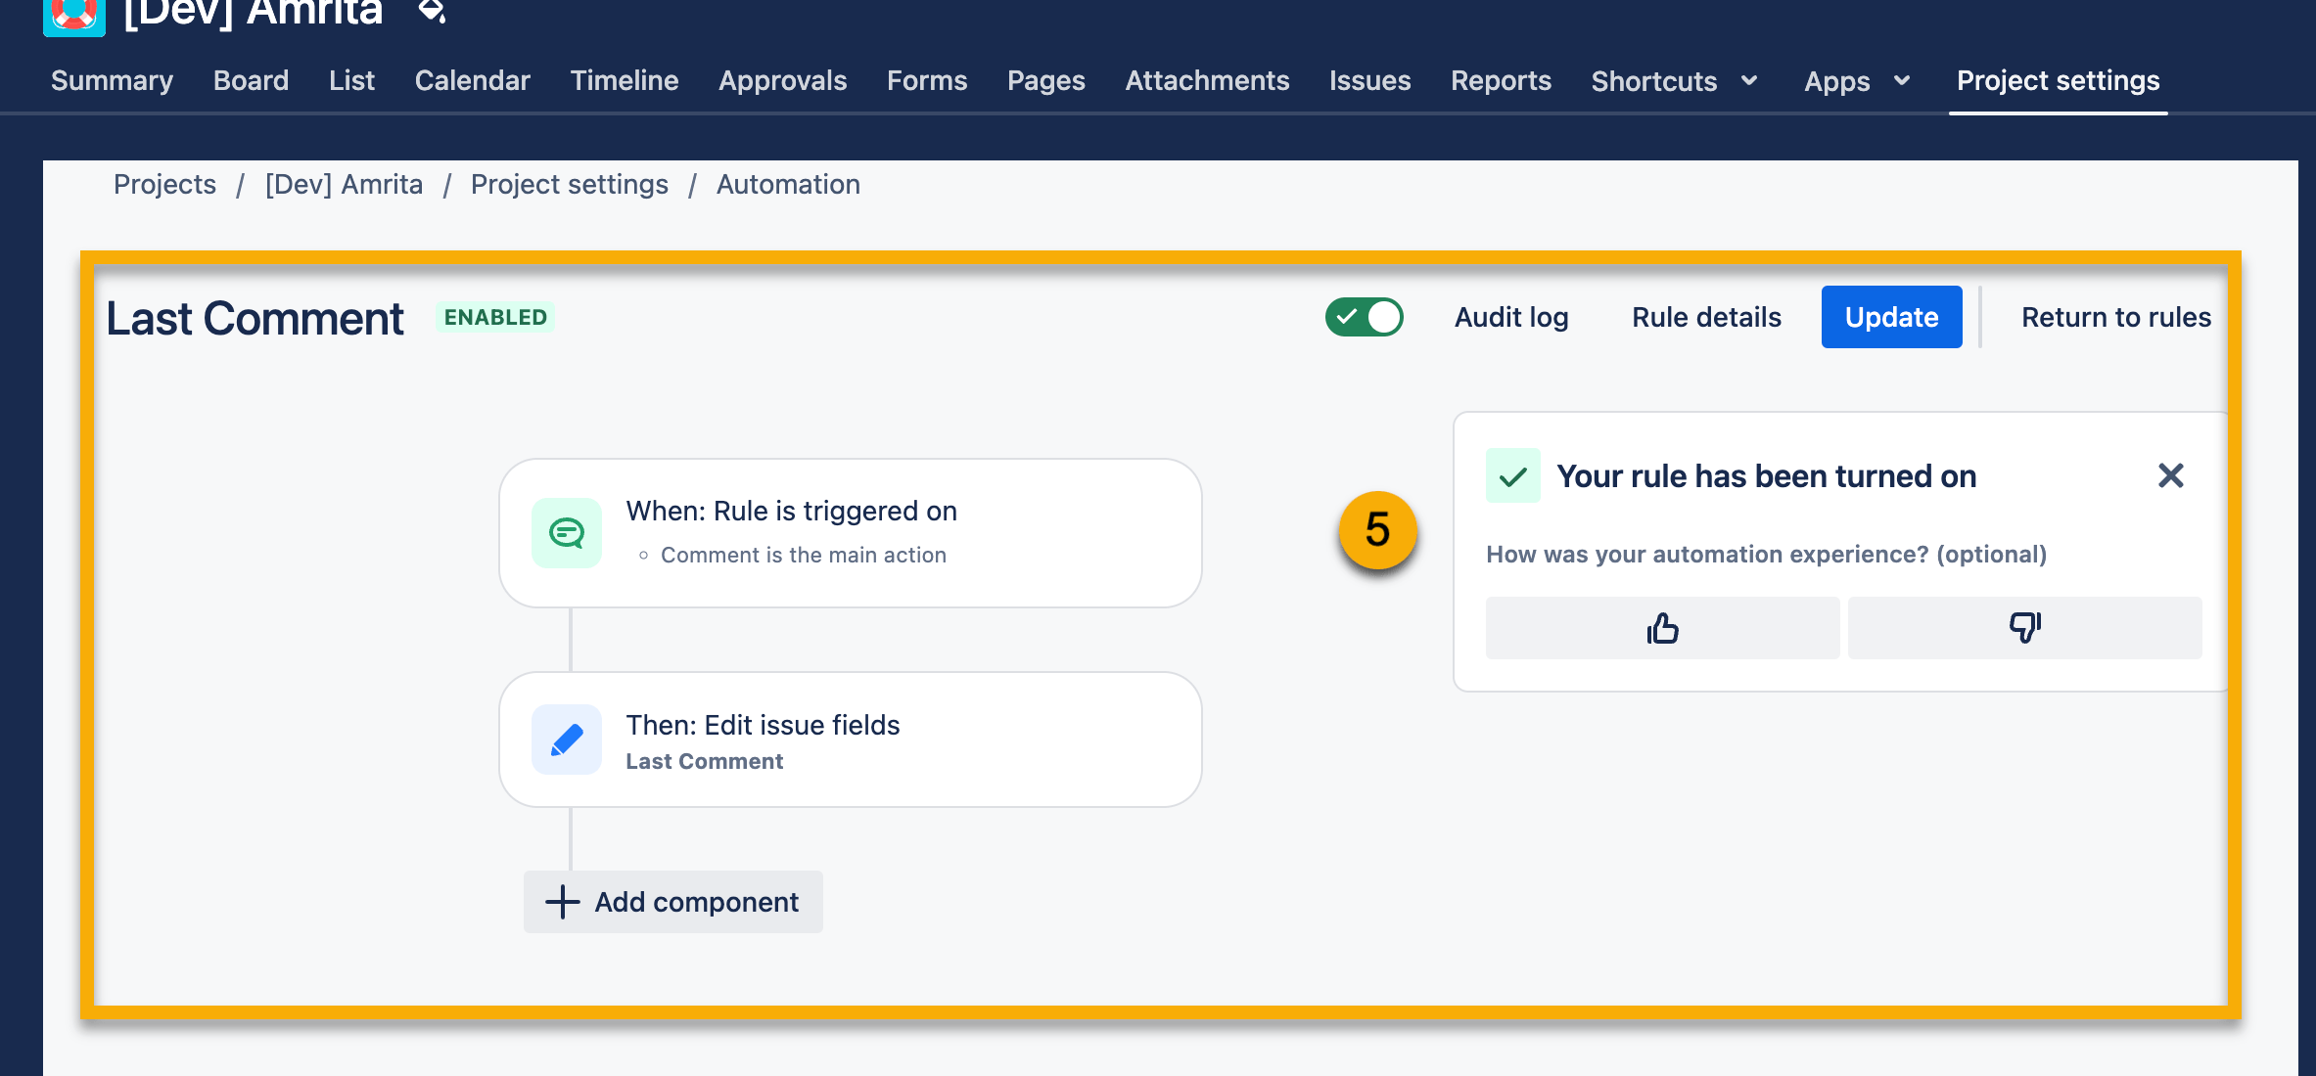Image resolution: width=2316 pixels, height=1076 pixels.
Task: Click the comment trigger icon on the When component
Action: (x=566, y=532)
